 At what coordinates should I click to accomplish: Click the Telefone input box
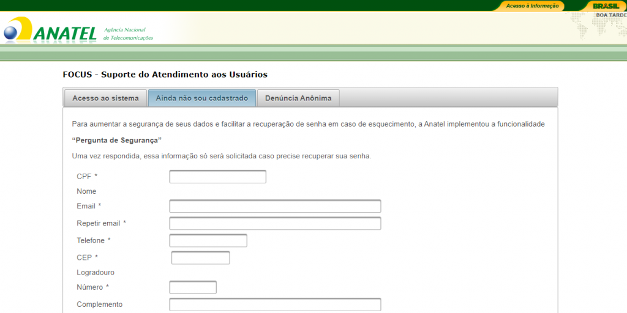click(208, 240)
